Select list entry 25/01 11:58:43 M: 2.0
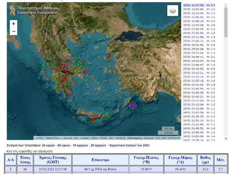 click(199, 17)
